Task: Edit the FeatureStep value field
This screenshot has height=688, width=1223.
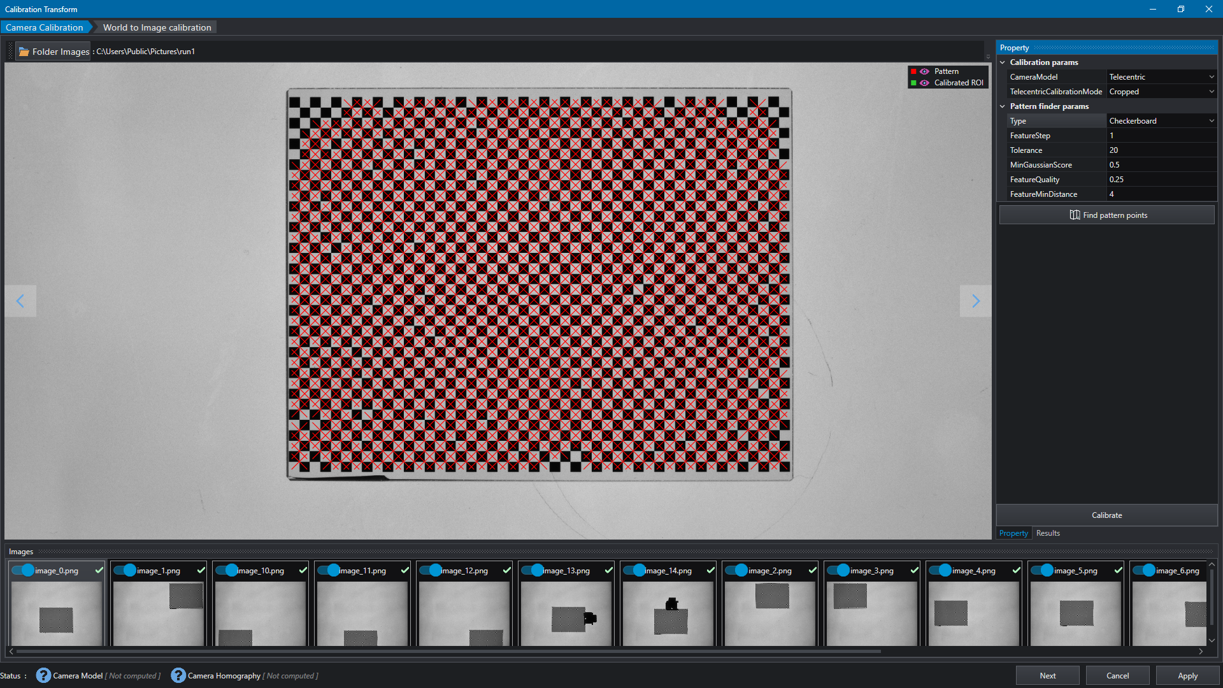Action: click(x=1161, y=136)
